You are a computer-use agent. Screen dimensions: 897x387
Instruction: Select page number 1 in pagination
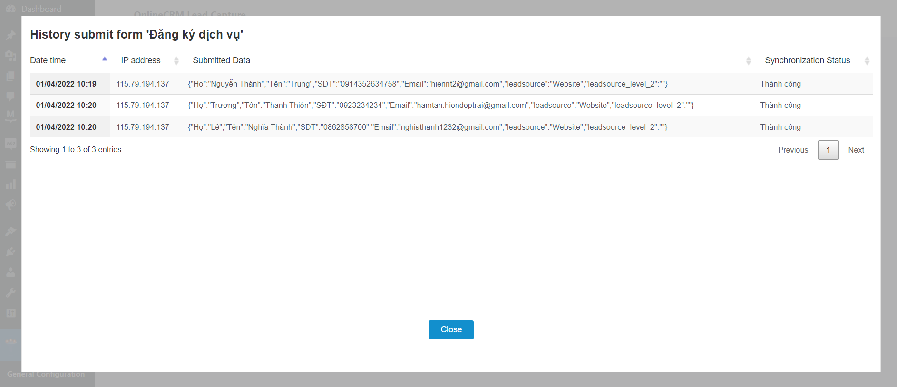click(828, 150)
